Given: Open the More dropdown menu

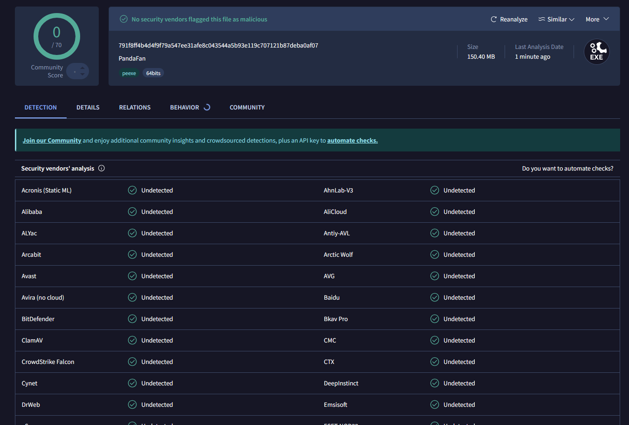Looking at the screenshot, I should click(597, 19).
